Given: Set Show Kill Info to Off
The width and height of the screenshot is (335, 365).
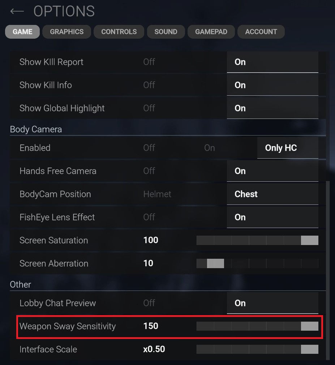Looking at the screenshot, I should tap(149, 85).
